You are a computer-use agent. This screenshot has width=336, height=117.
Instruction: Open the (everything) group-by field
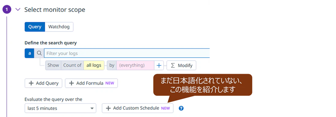(x=135, y=65)
